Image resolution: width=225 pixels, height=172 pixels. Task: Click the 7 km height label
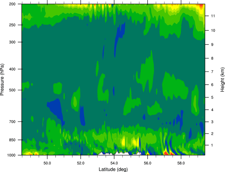point(212,72)
